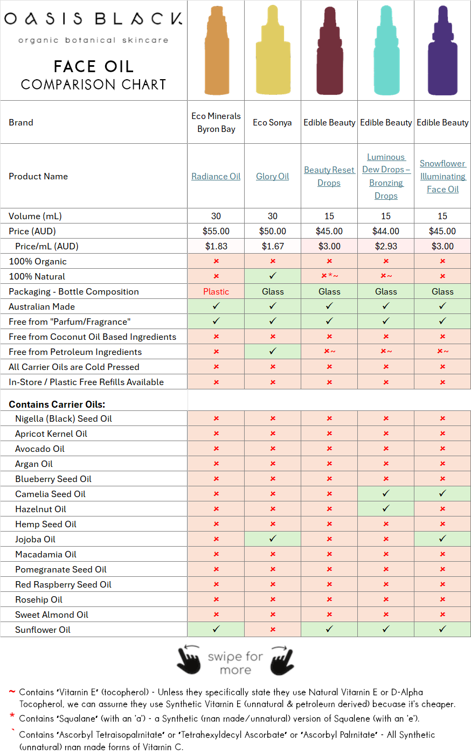Click the maroon Beauty Reset bottle image
Viewport: 471px width, 754px height.
329,51
